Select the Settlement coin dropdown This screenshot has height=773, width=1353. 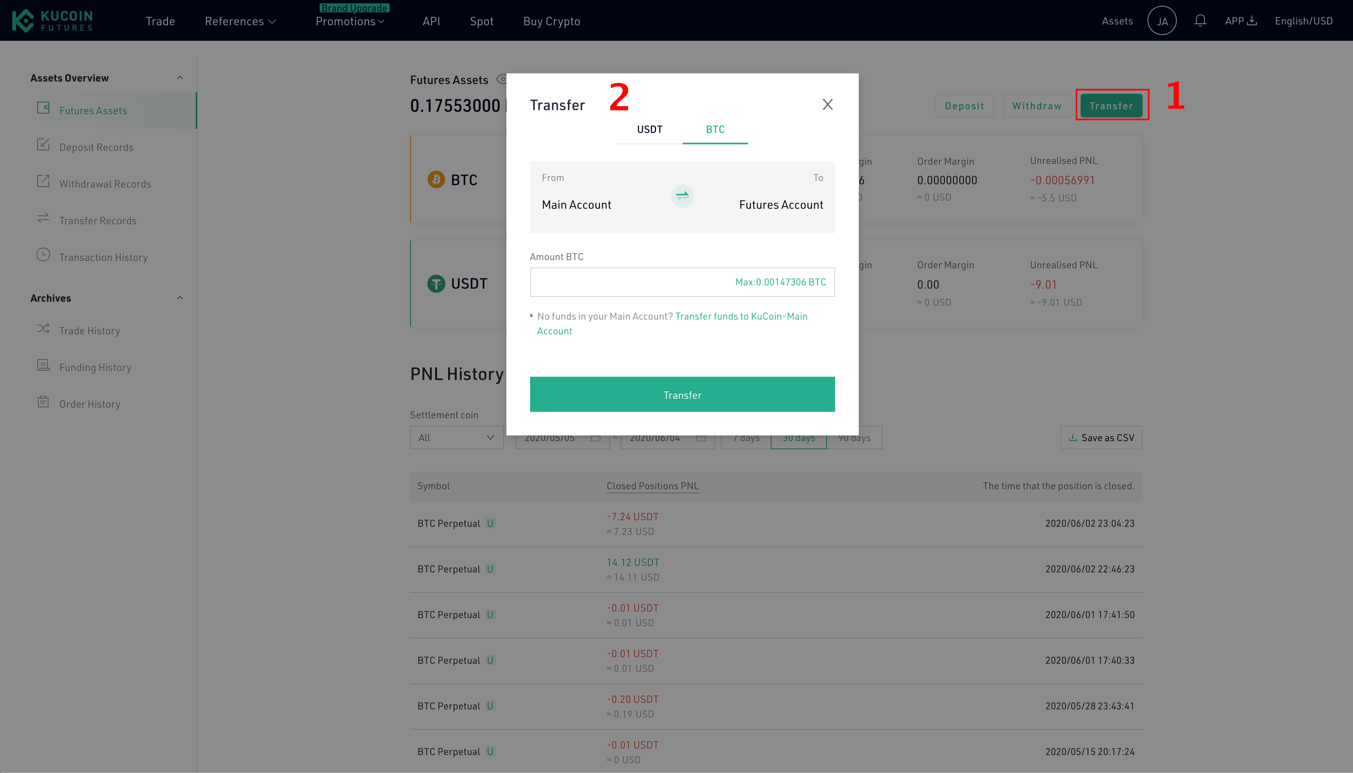point(456,437)
